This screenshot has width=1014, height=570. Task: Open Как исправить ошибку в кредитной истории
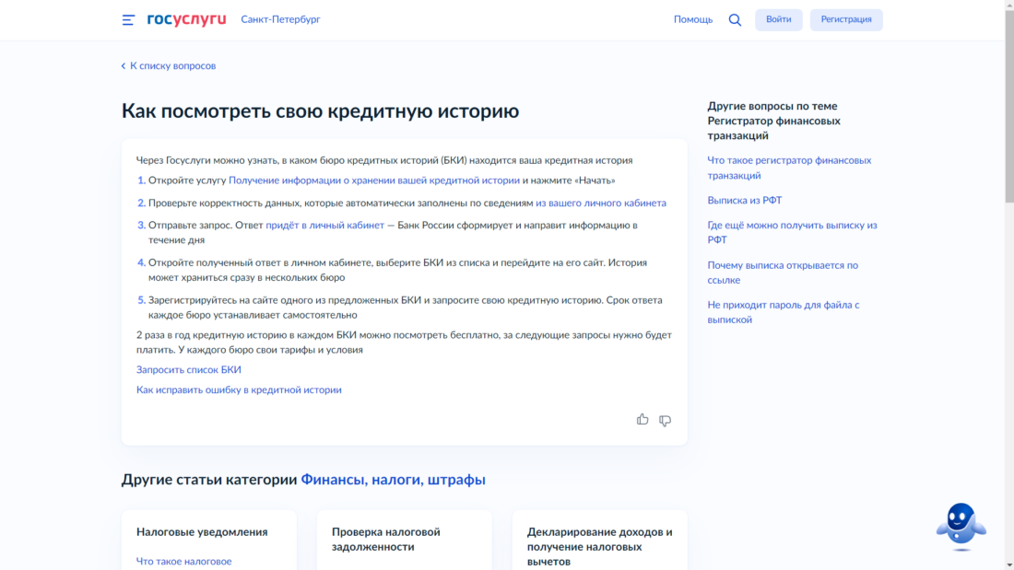(238, 390)
